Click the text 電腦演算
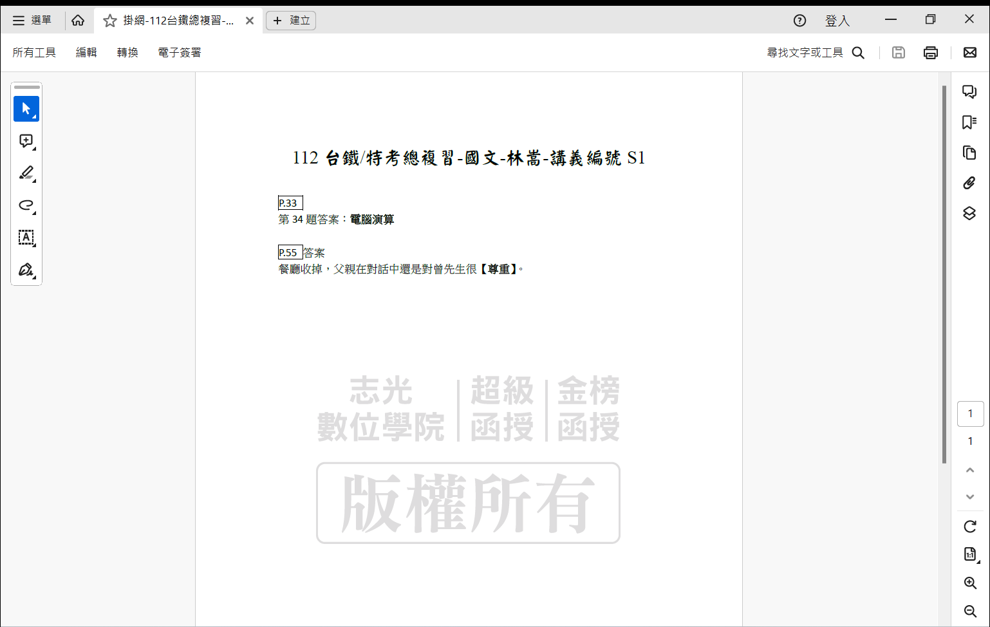The image size is (990, 627). [372, 220]
